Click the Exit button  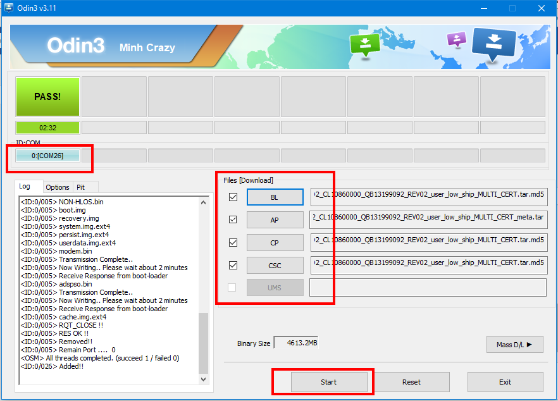click(504, 382)
